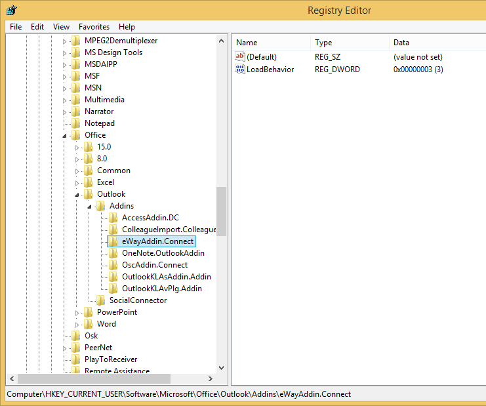486x406 pixels.
Task: Select the Osk key
Action: coord(91,336)
